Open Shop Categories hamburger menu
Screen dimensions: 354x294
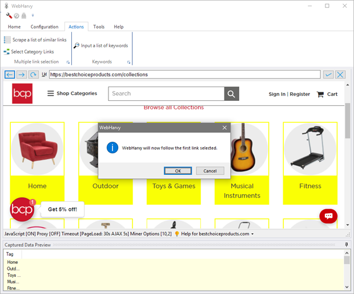pos(51,93)
